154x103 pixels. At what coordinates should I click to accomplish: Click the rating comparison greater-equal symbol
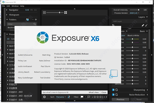pyautogui.click(x=92, y=97)
